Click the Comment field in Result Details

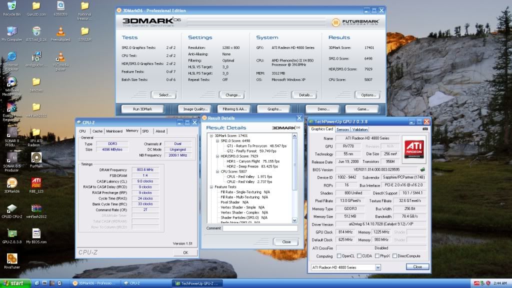[260, 228]
